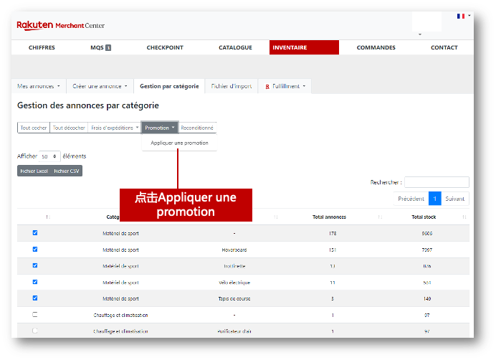The image size is (496, 360).
Task: Uncheck the Tapis de course row checkbox
Action: [35, 298]
